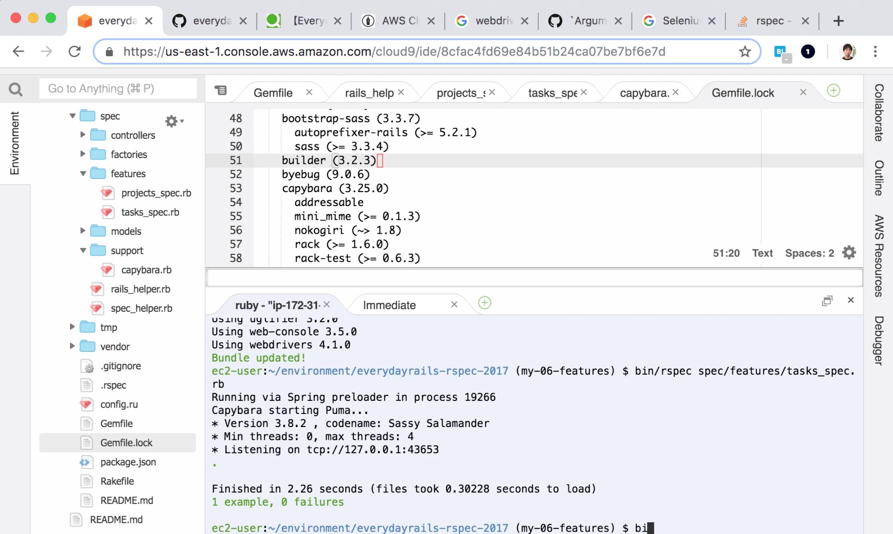Image resolution: width=893 pixels, height=534 pixels.
Task: Expand the models folder
Action: point(83,231)
